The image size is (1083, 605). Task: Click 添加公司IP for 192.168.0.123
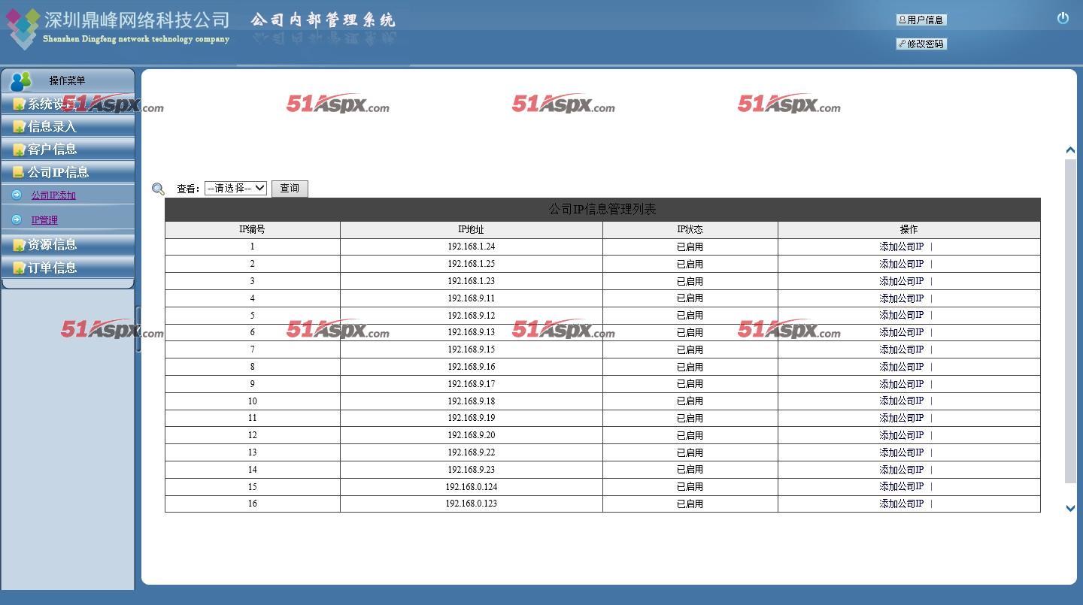click(902, 504)
